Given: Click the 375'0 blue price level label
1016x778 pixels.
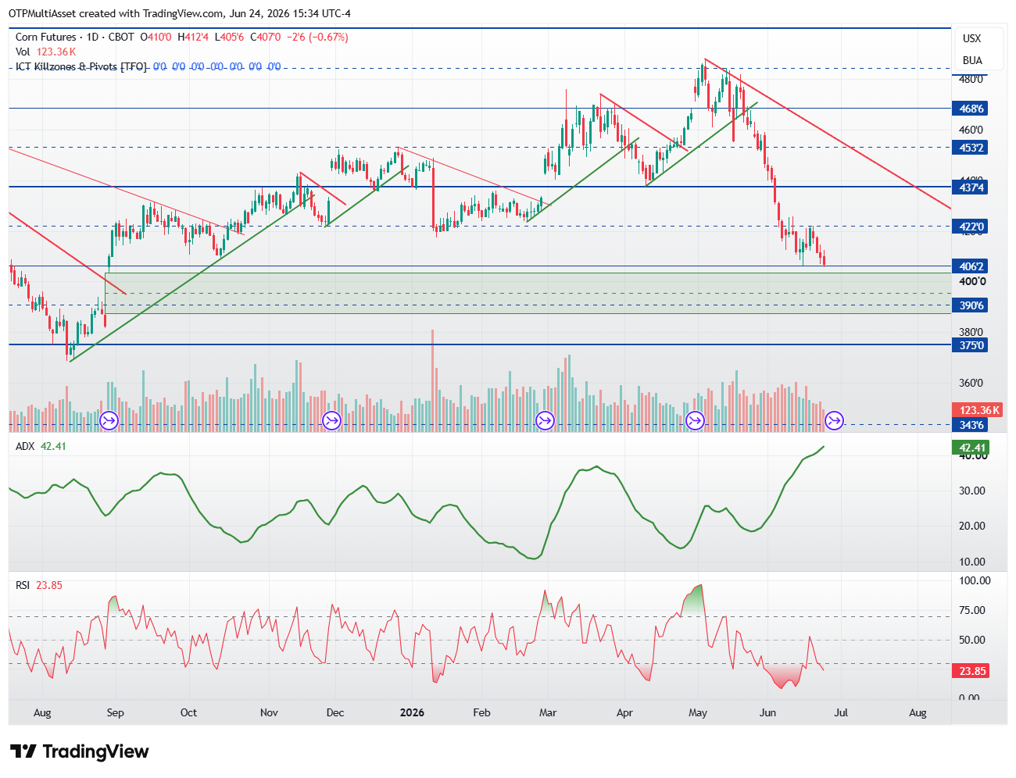Looking at the screenshot, I should [x=970, y=345].
